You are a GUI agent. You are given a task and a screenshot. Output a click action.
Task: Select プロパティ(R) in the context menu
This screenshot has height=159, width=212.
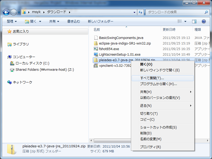[150, 147]
